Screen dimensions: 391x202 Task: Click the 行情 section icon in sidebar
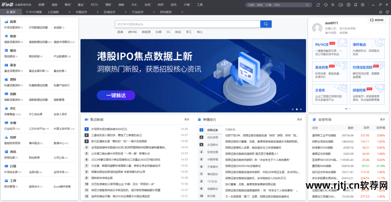click(x=6, y=166)
